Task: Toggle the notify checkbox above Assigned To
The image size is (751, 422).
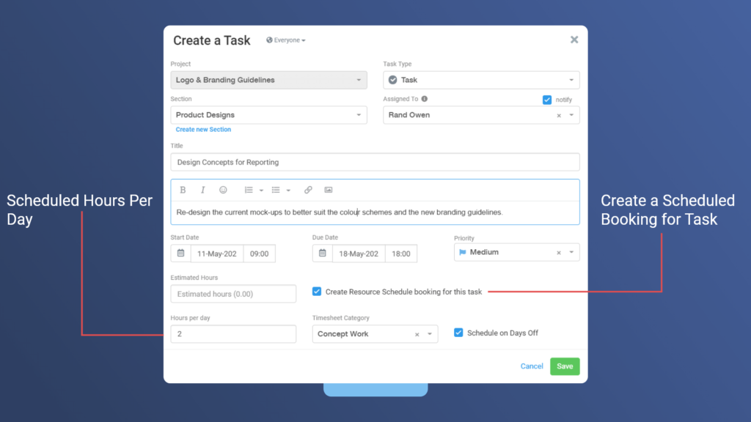Action: [x=546, y=99]
